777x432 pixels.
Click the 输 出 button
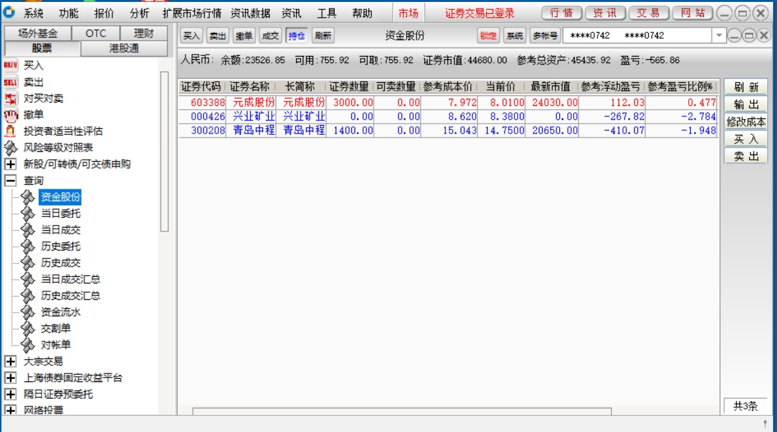tap(746, 105)
